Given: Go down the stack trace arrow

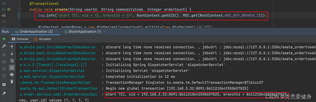Looking at the screenshot, I should tap(12, 54).
